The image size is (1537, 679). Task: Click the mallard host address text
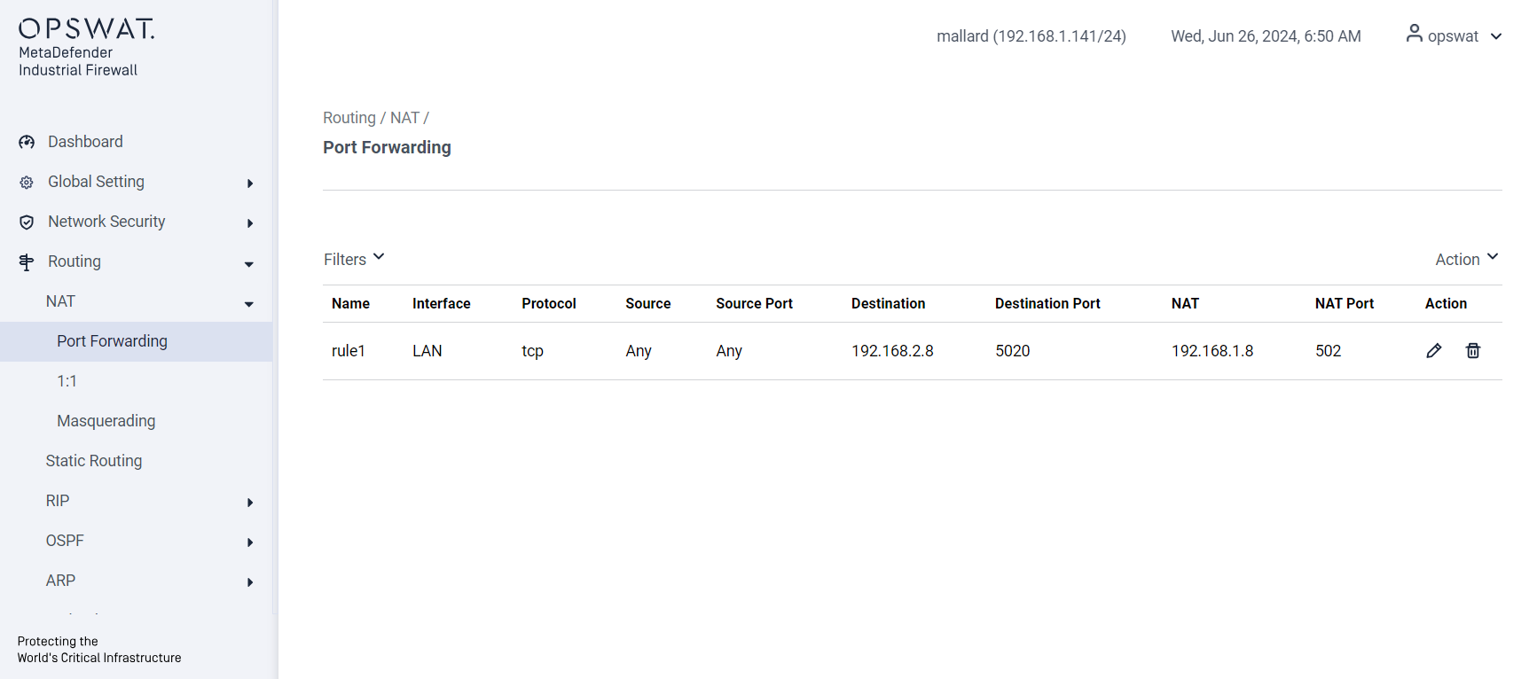(1031, 36)
